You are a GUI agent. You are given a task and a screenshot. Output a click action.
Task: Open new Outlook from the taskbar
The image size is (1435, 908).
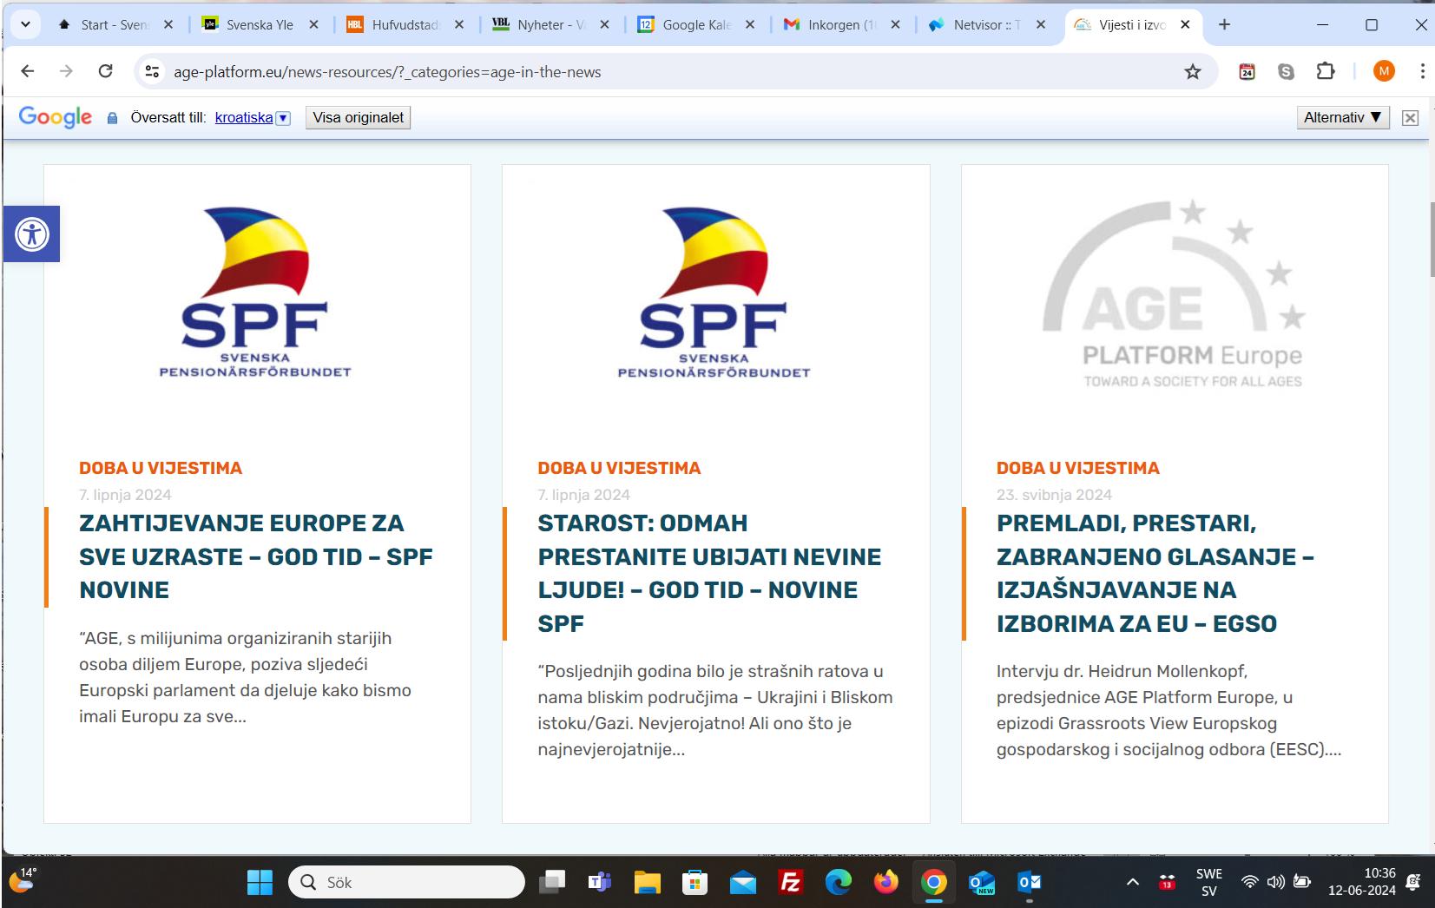(x=980, y=882)
